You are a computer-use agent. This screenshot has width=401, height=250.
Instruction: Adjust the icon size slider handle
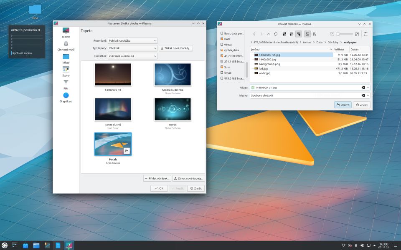(x=338, y=34)
